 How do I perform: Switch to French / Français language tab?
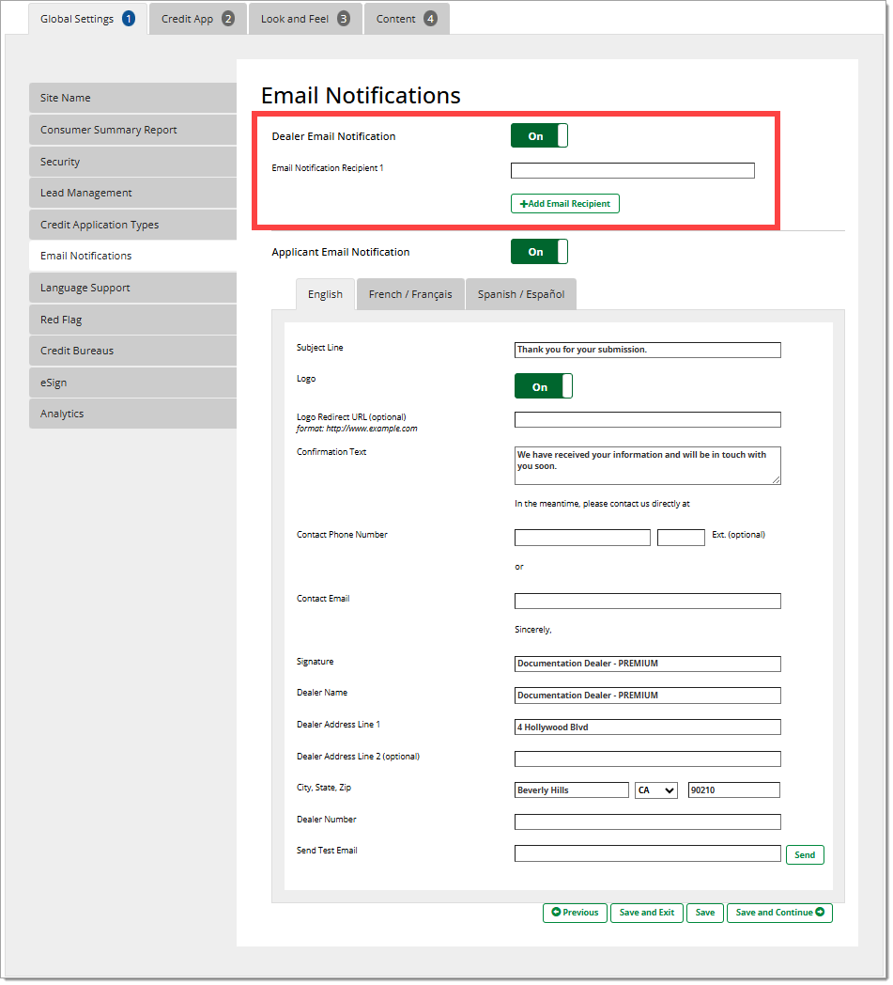tap(409, 294)
